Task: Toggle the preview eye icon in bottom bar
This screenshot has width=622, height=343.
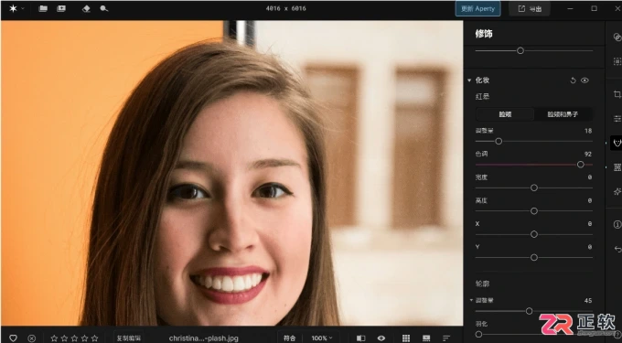Action: [381, 338]
